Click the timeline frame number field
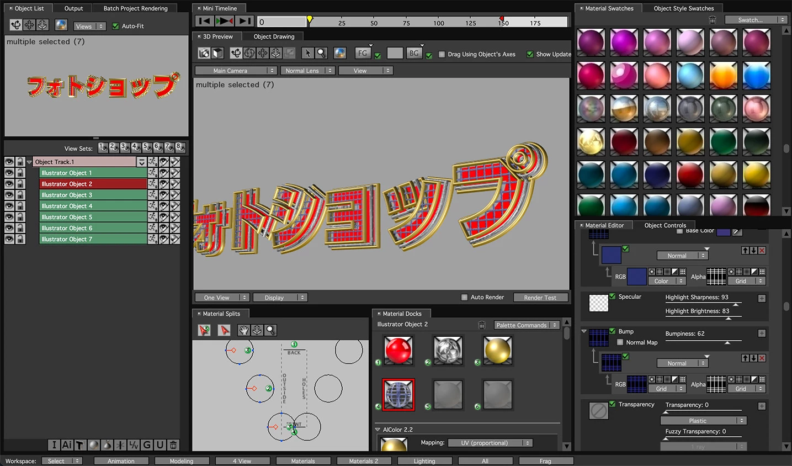This screenshot has width=792, height=466. pos(282,22)
